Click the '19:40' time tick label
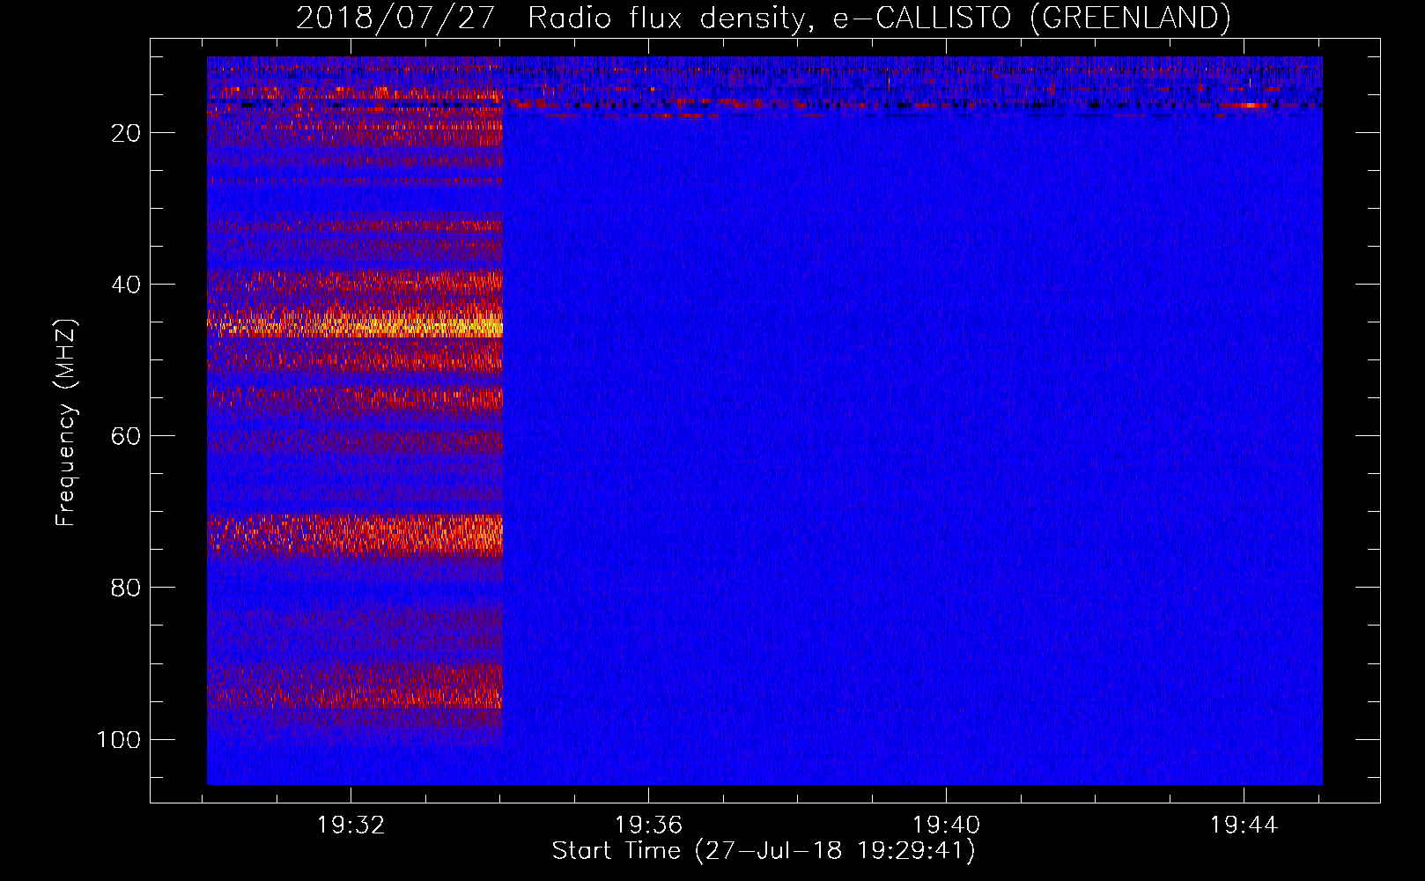The width and height of the screenshot is (1425, 881). coord(946,825)
